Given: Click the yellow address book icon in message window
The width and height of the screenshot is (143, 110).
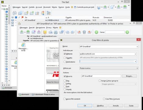Looking at the screenshot, I should click(45, 32).
